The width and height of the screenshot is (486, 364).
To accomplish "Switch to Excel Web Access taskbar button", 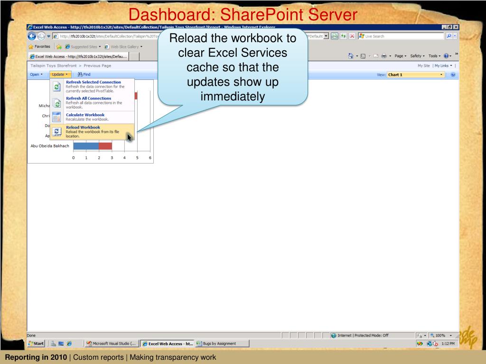I will point(168,344).
